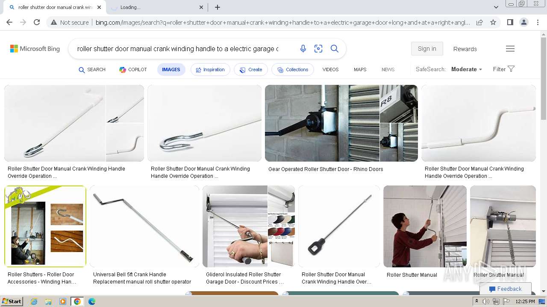Open the Bing hamburger menu
Image resolution: width=547 pixels, height=307 pixels.
(x=510, y=49)
